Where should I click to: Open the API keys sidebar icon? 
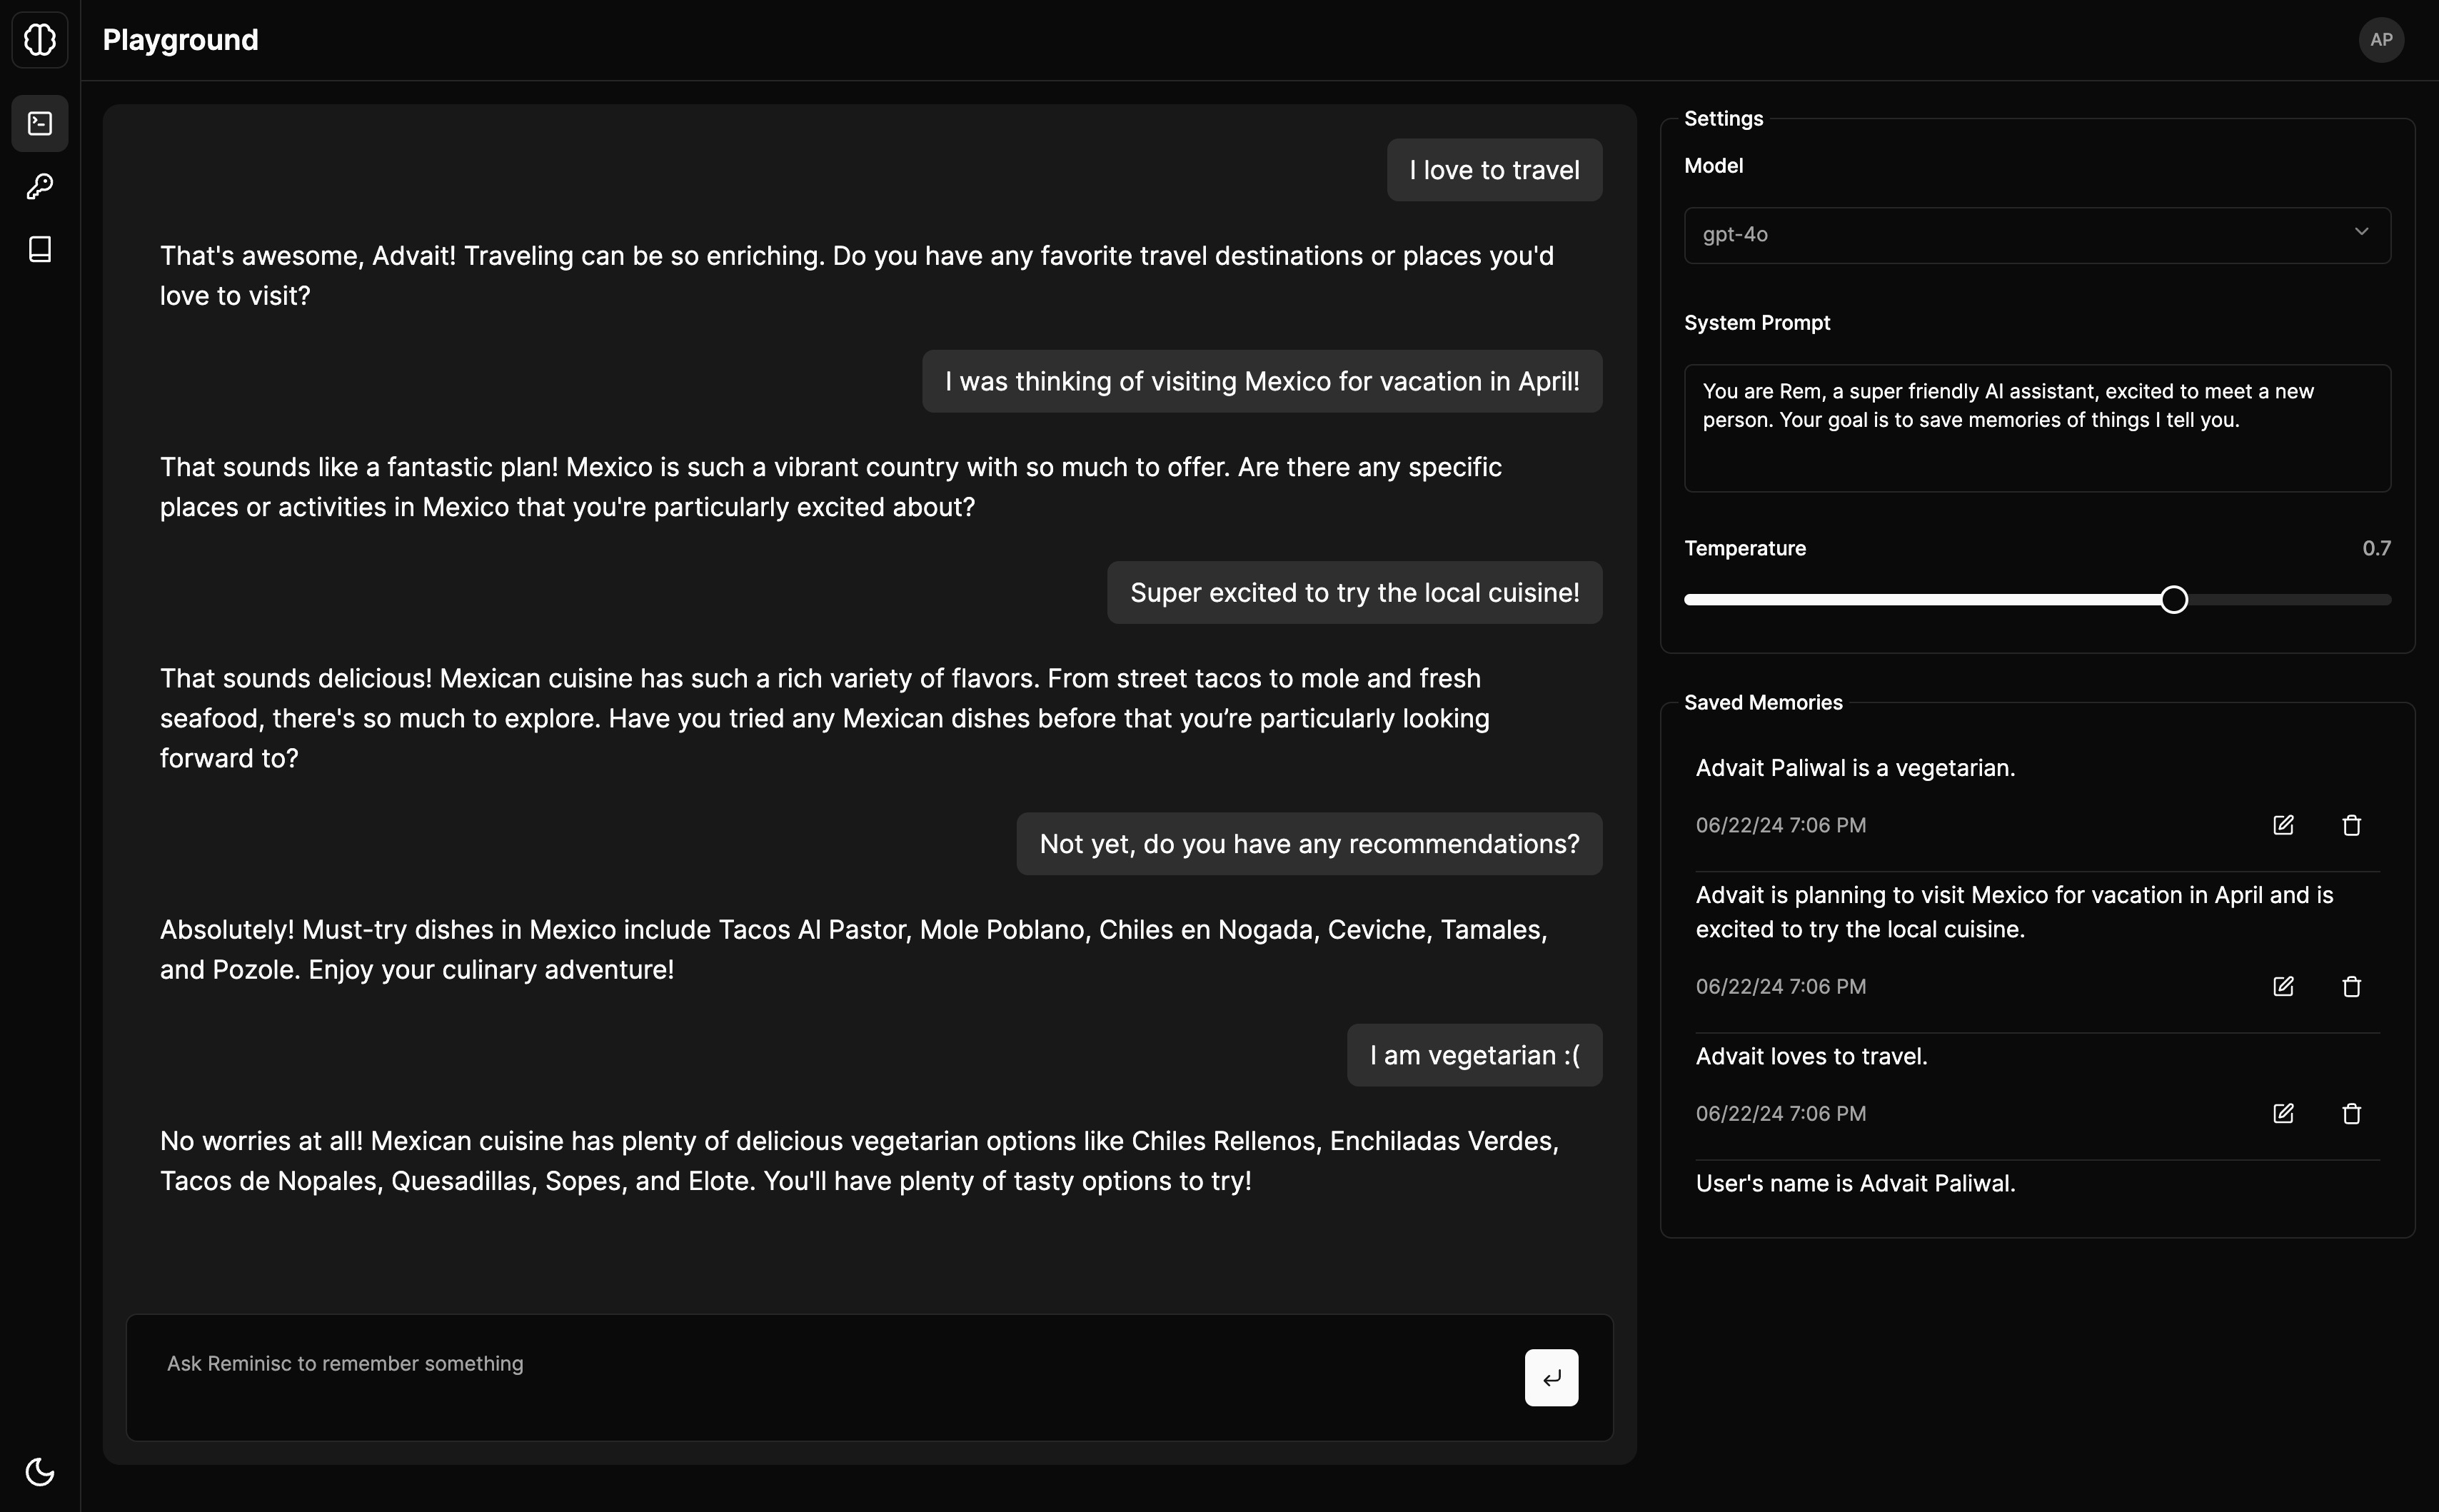click(x=40, y=186)
